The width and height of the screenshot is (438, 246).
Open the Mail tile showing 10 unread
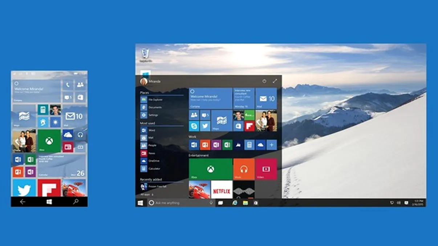pos(265,98)
